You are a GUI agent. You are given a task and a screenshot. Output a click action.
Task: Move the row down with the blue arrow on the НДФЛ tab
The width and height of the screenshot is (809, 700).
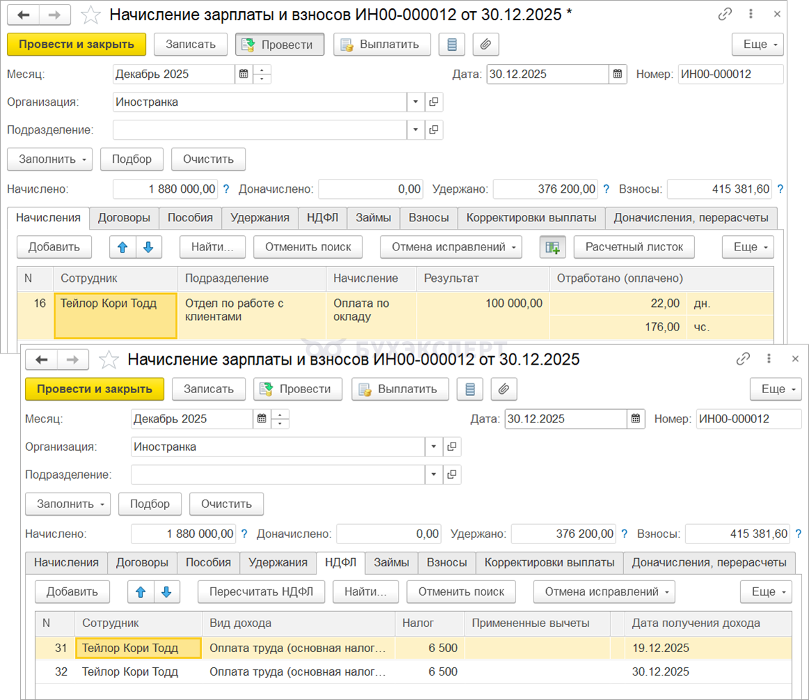166,592
